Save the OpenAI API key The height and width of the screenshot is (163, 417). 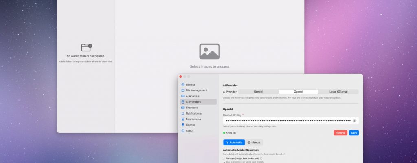(x=354, y=133)
